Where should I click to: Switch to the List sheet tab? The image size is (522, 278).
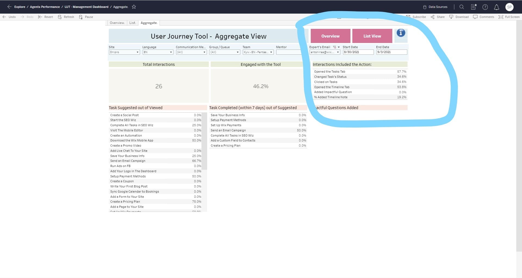[x=132, y=23]
